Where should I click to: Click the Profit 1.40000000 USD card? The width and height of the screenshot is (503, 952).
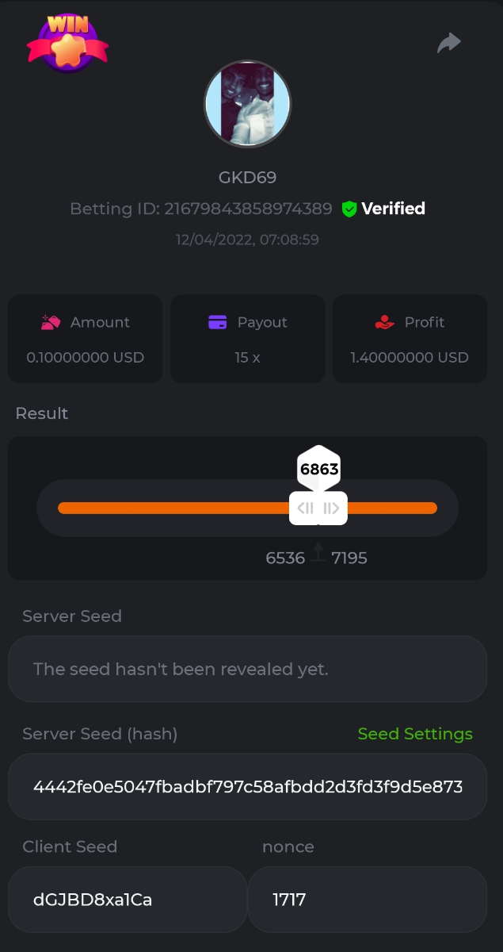click(x=410, y=340)
